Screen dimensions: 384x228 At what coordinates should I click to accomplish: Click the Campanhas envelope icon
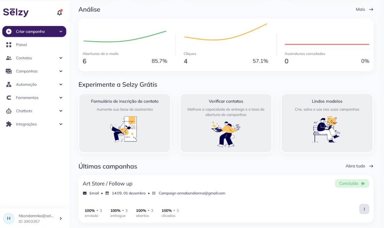pyautogui.click(x=9, y=71)
